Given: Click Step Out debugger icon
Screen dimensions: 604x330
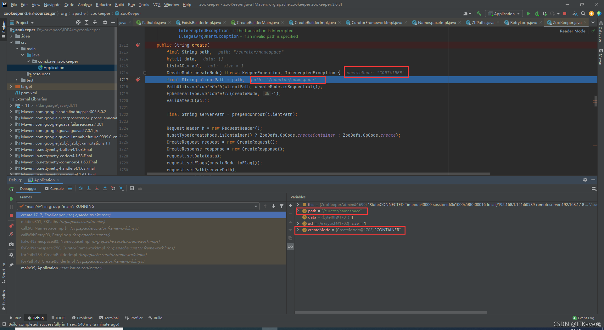Looking at the screenshot, I should click(105, 188).
